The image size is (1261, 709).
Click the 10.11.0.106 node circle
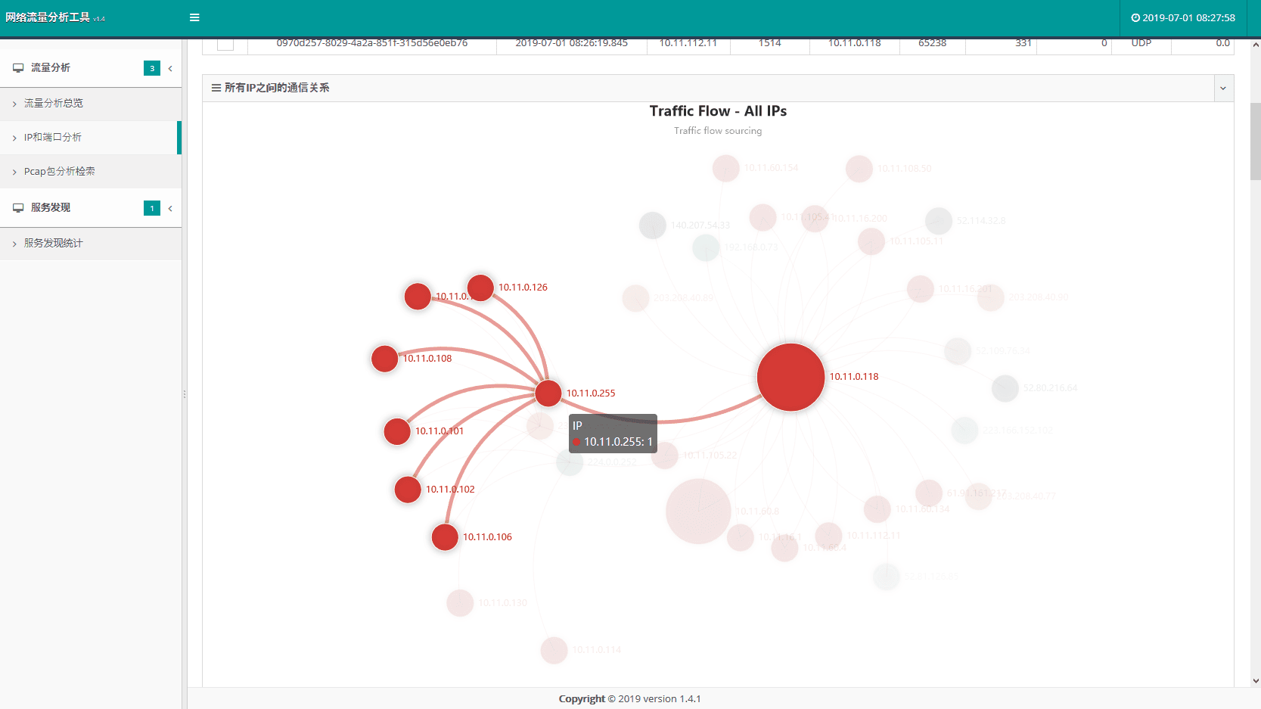(445, 537)
